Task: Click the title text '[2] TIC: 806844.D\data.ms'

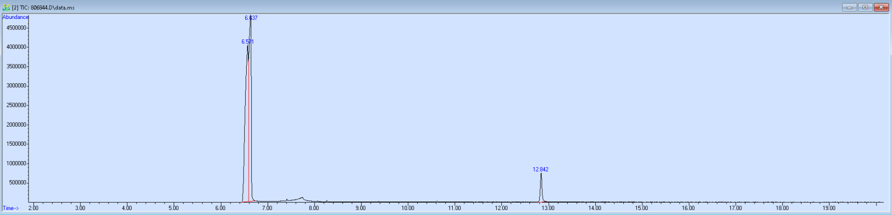Action: point(43,7)
